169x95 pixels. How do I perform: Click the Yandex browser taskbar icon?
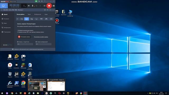pyautogui.click(x=46, y=93)
